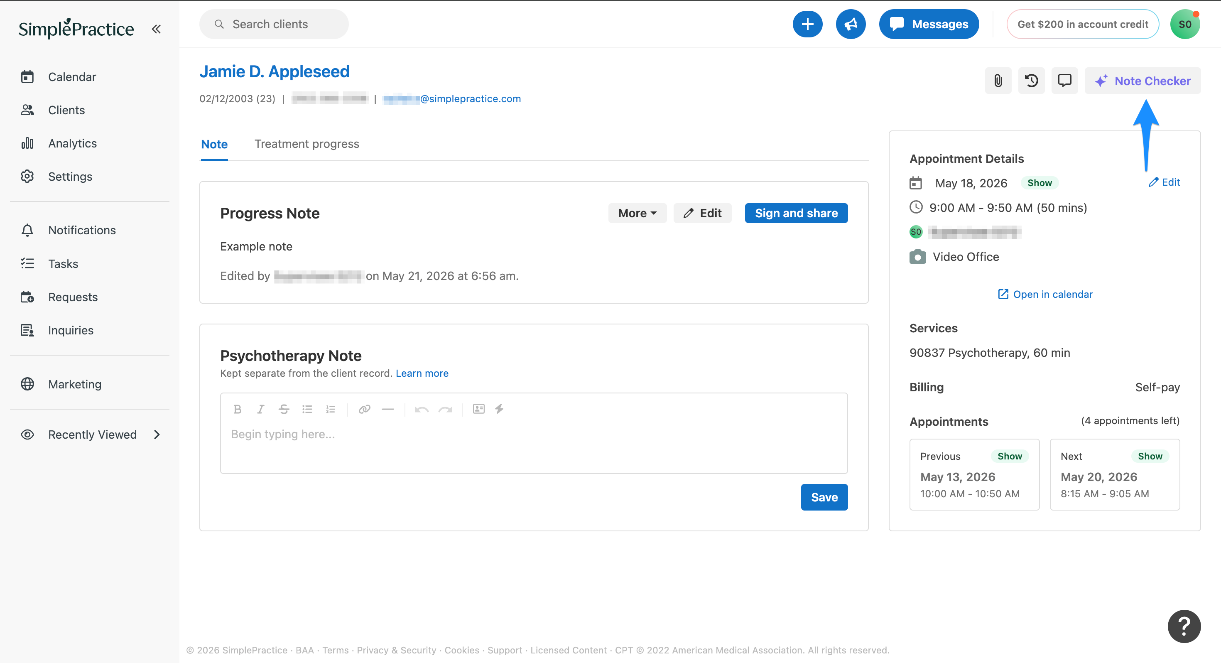Image resolution: width=1221 pixels, height=663 pixels.
Task: Click the lightning bolt snippets icon
Action: pos(499,409)
